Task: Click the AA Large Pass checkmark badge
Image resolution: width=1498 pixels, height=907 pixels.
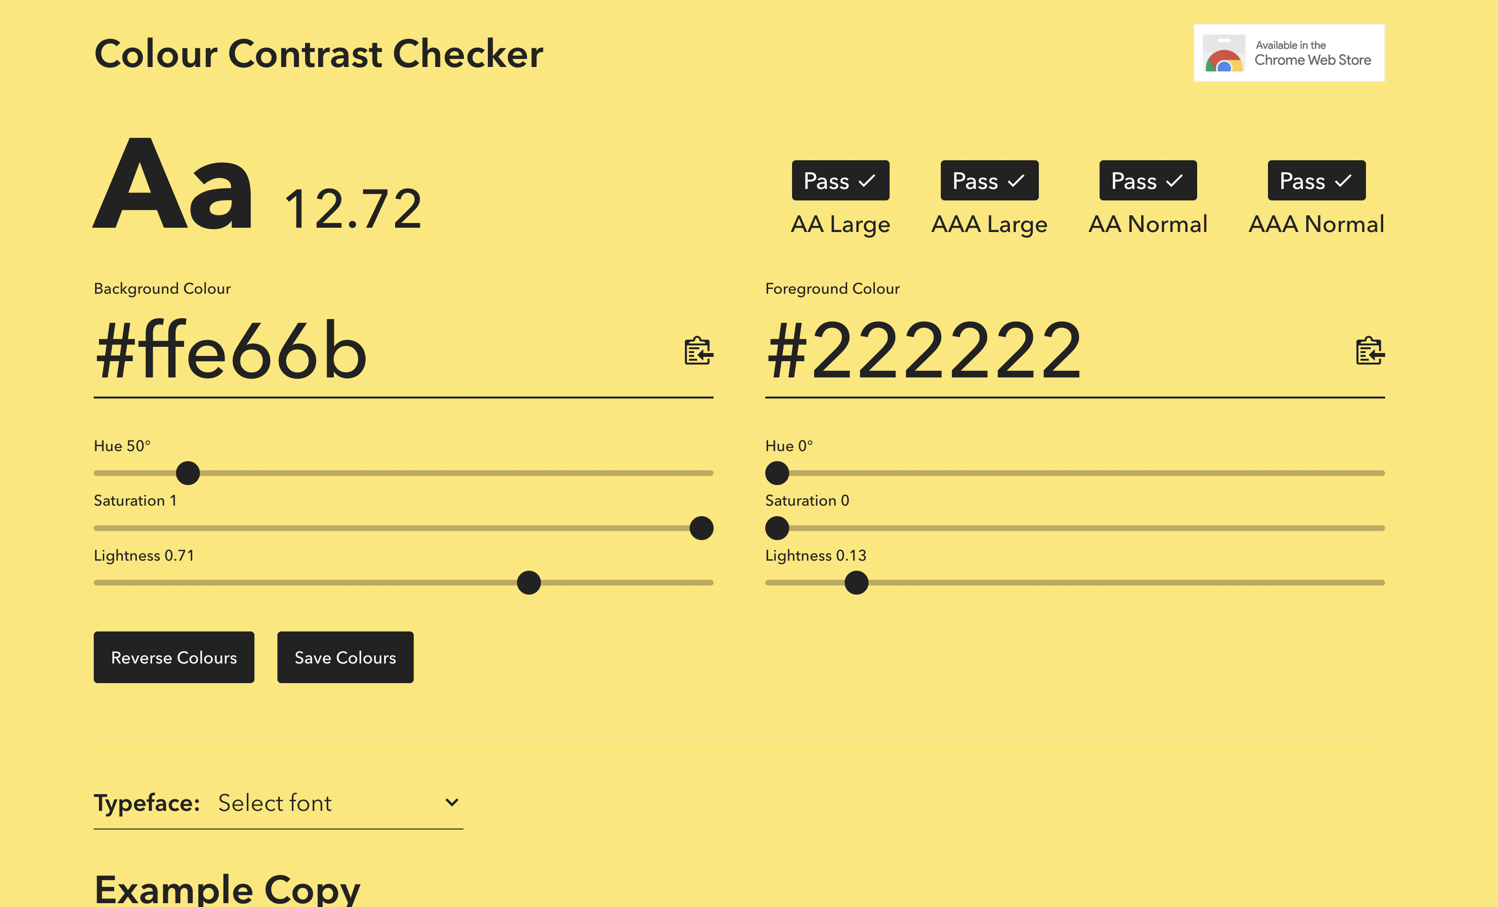Action: click(x=840, y=180)
